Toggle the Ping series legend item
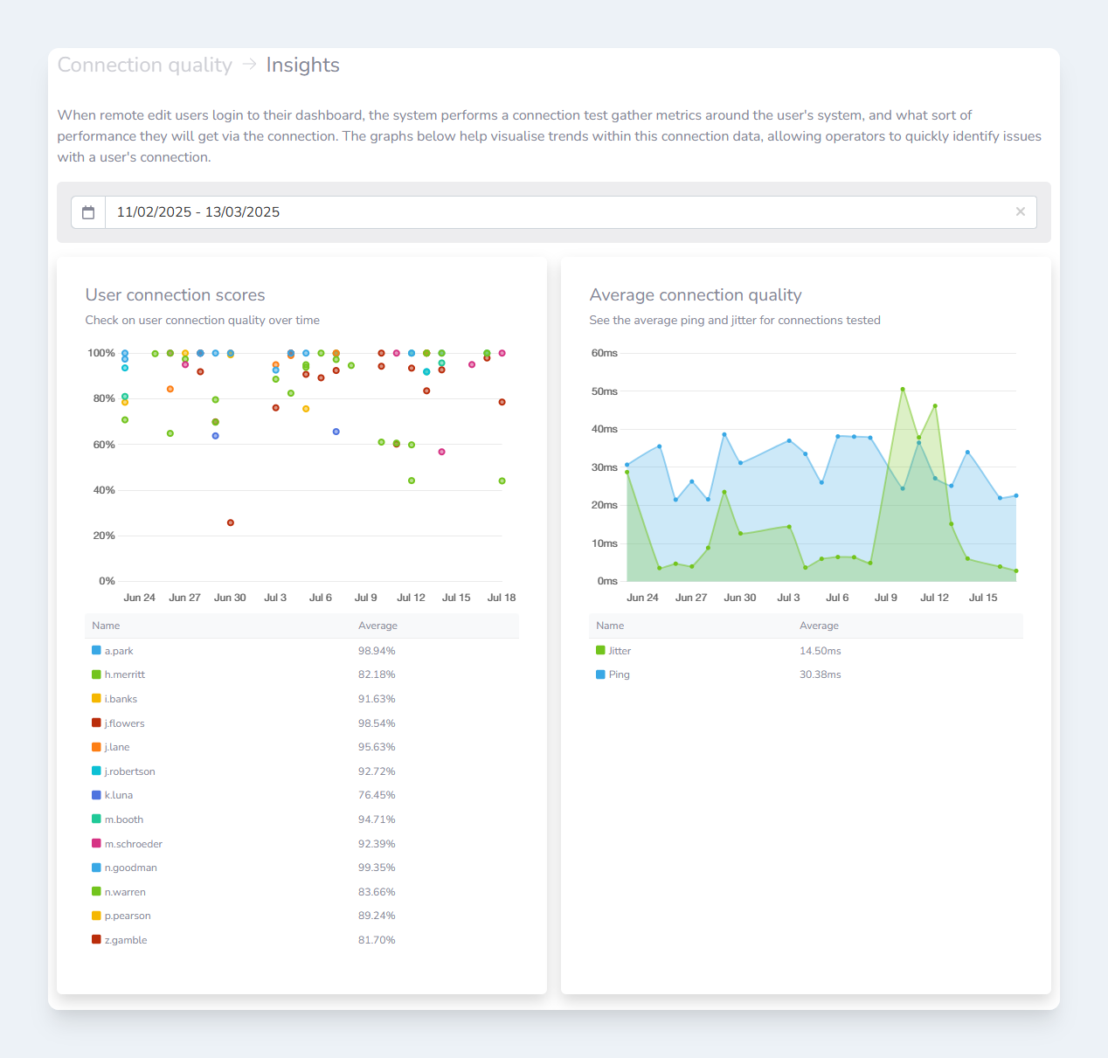Viewport: 1108px width, 1058px height. (x=619, y=674)
